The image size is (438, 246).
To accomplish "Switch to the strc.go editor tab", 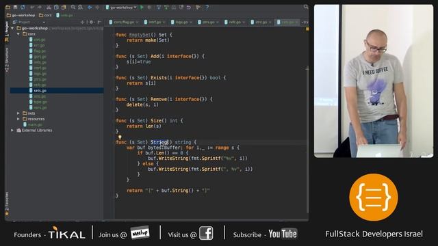I will coord(261,22).
